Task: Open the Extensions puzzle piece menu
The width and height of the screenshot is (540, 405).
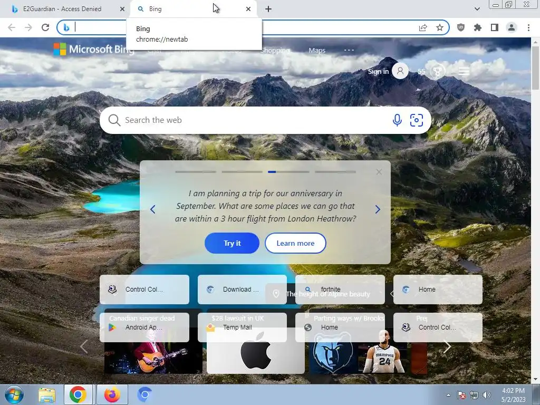Action: pyautogui.click(x=478, y=27)
